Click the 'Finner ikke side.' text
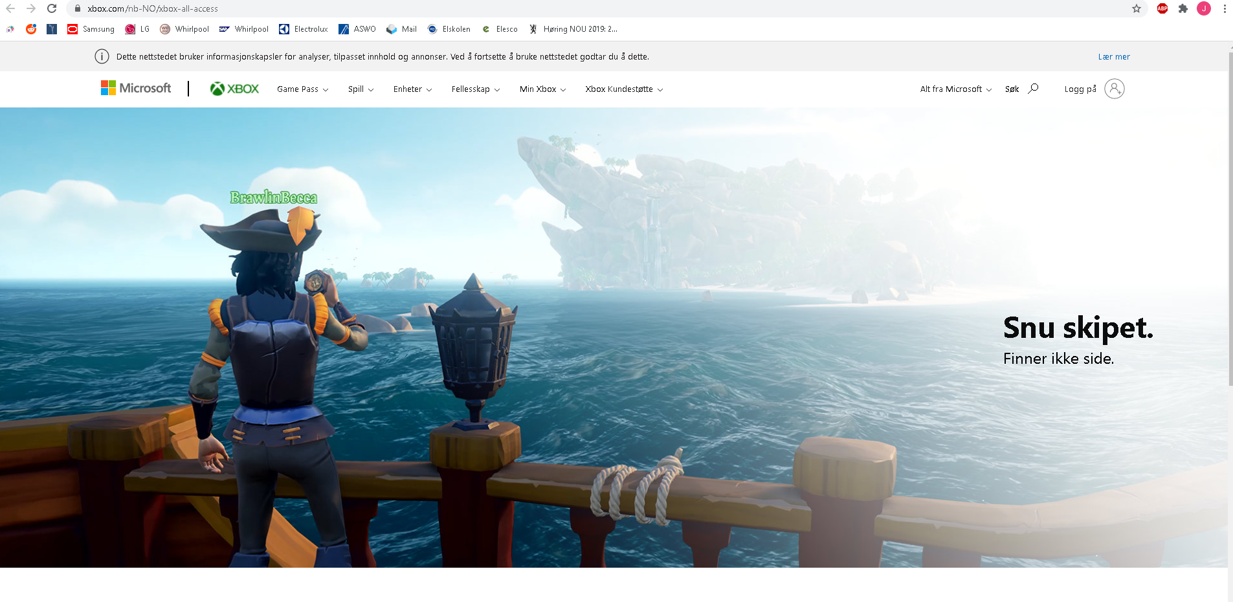 click(x=1059, y=359)
